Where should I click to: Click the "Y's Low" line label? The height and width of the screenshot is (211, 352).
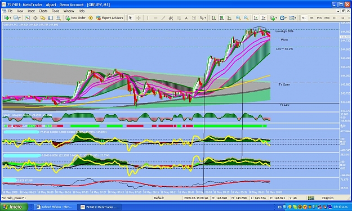tap(284, 105)
